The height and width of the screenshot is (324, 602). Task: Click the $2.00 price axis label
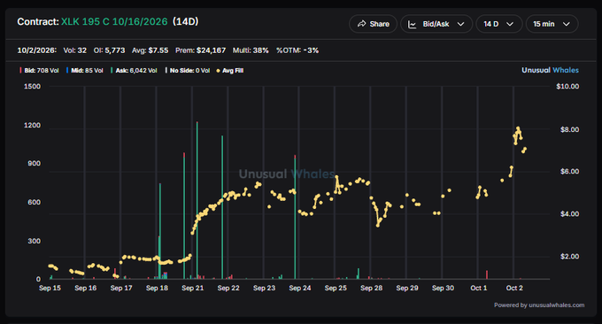click(x=569, y=257)
